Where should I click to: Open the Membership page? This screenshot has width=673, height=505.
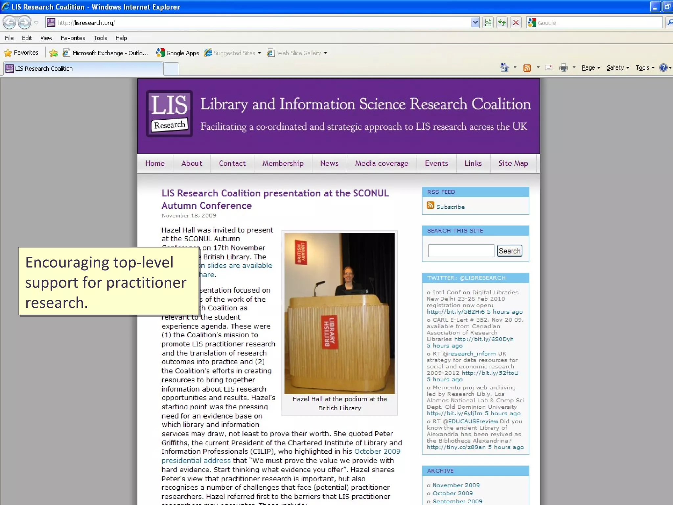tap(283, 163)
